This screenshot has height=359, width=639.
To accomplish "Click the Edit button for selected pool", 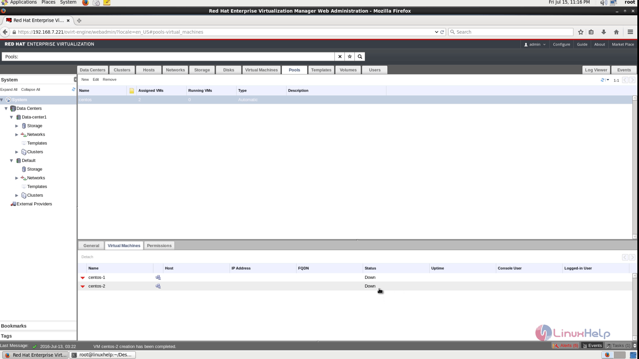I will point(96,79).
